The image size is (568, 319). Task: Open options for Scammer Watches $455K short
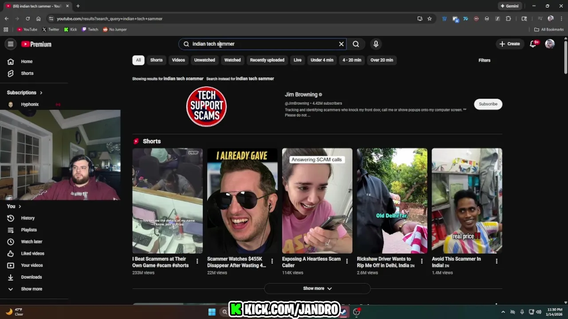[272, 261]
